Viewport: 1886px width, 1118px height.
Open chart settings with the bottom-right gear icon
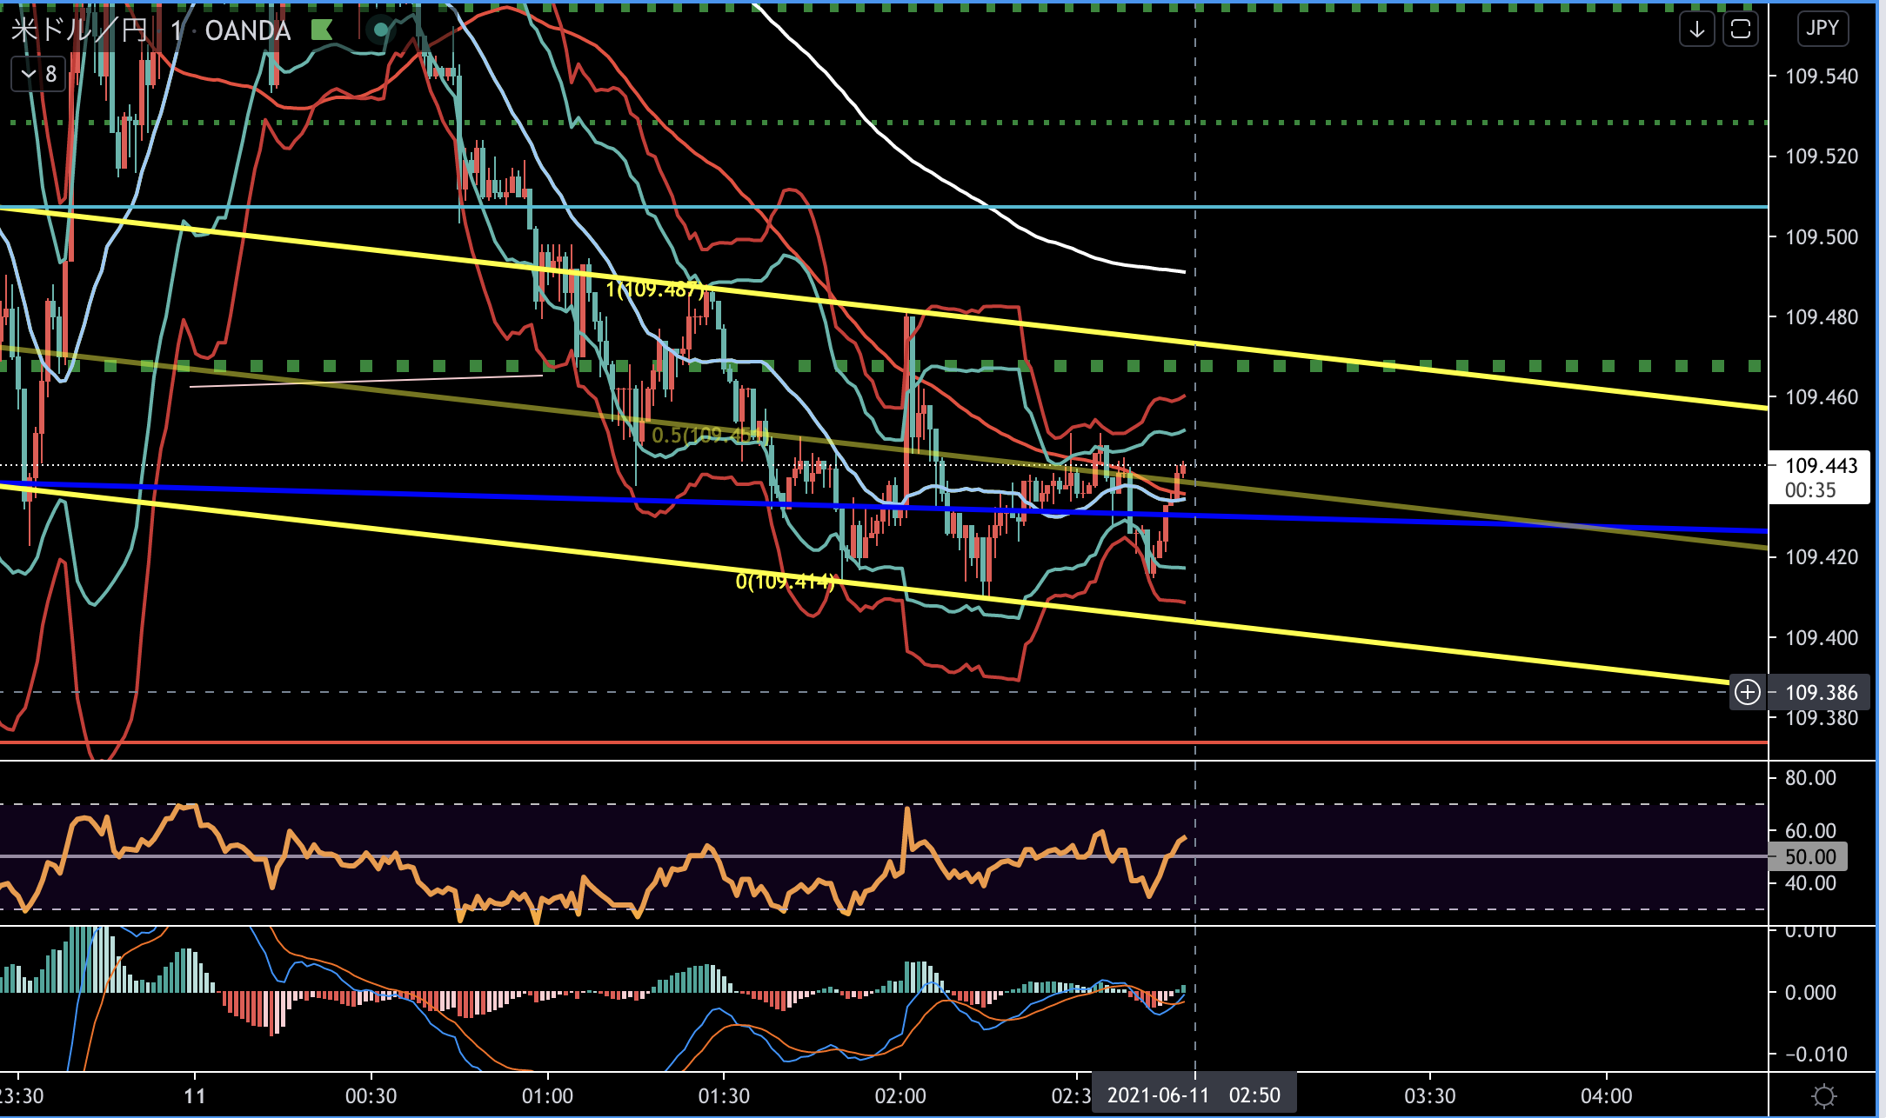tap(1824, 1095)
